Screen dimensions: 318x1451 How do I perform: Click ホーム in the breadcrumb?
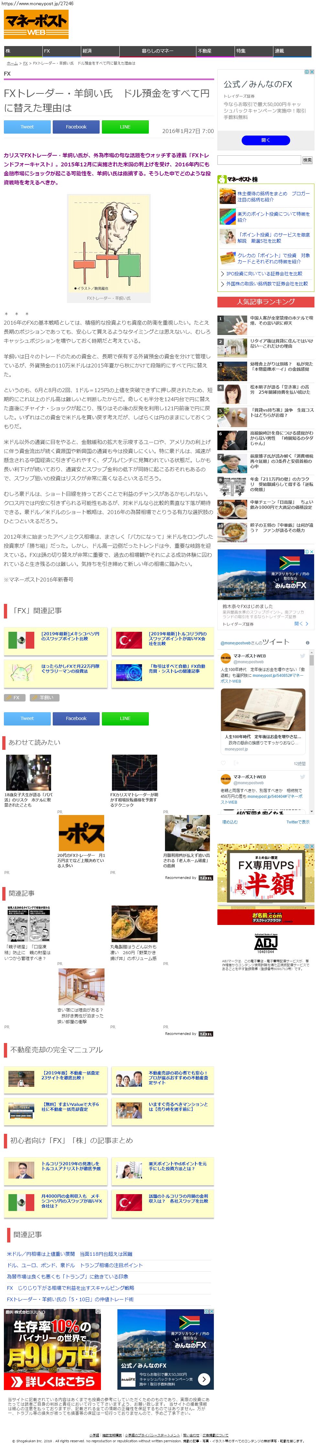(12, 63)
